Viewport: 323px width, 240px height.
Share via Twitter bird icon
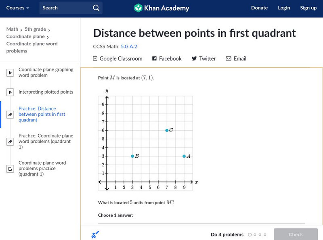(194, 58)
